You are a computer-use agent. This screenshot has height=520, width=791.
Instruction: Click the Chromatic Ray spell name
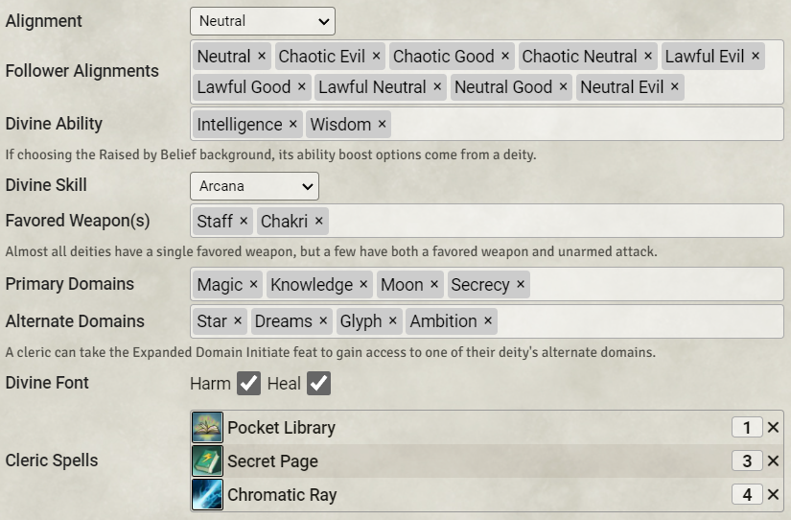(282, 495)
